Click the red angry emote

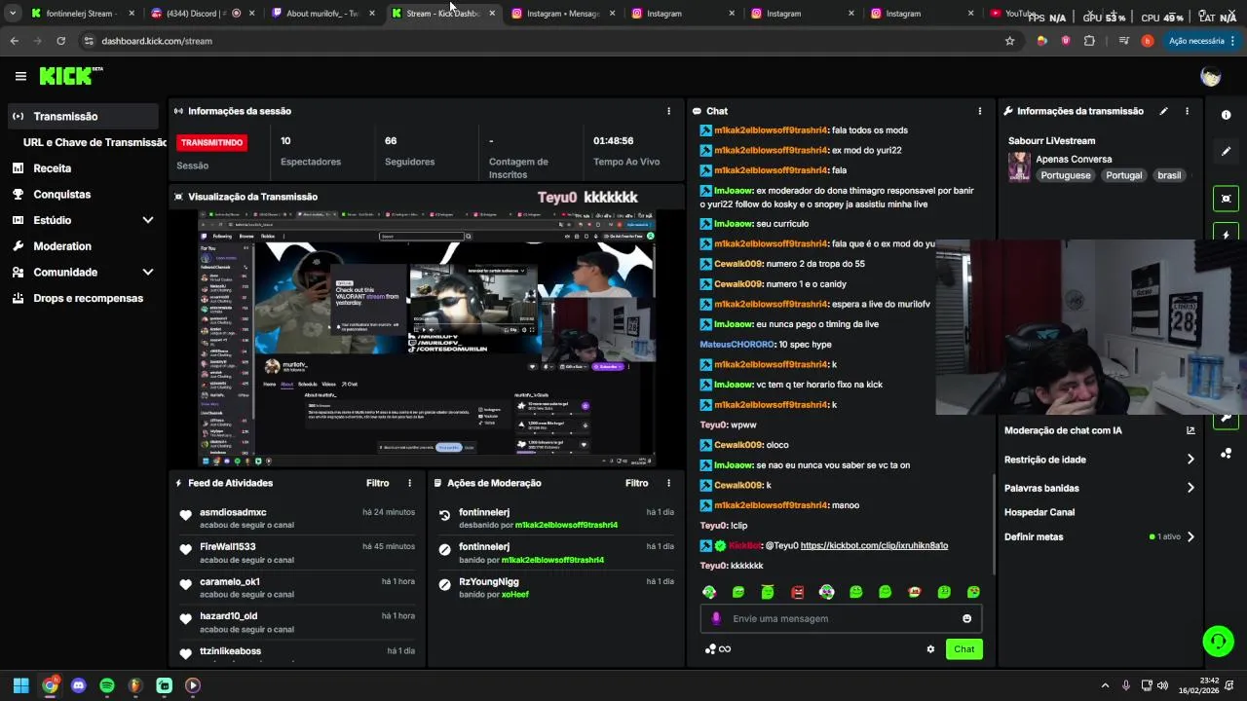coord(797,592)
